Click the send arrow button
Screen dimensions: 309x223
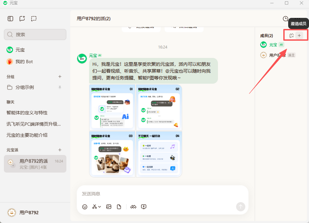click(241, 207)
